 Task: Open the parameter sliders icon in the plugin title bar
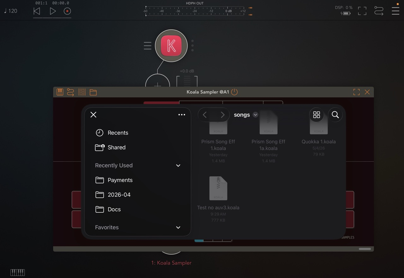82,92
